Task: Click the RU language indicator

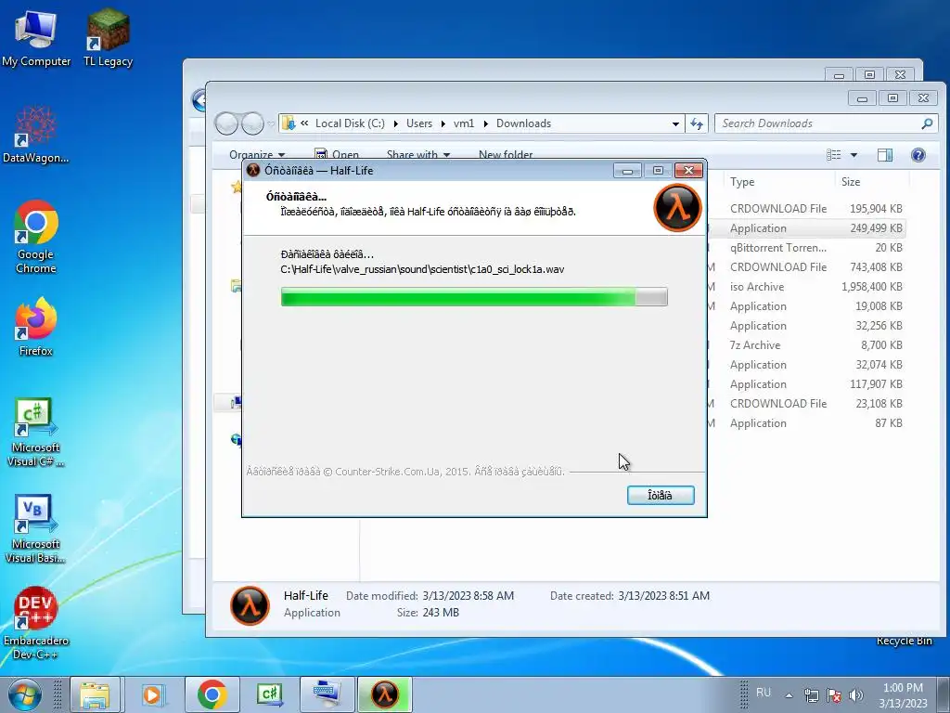Action: tap(764, 693)
